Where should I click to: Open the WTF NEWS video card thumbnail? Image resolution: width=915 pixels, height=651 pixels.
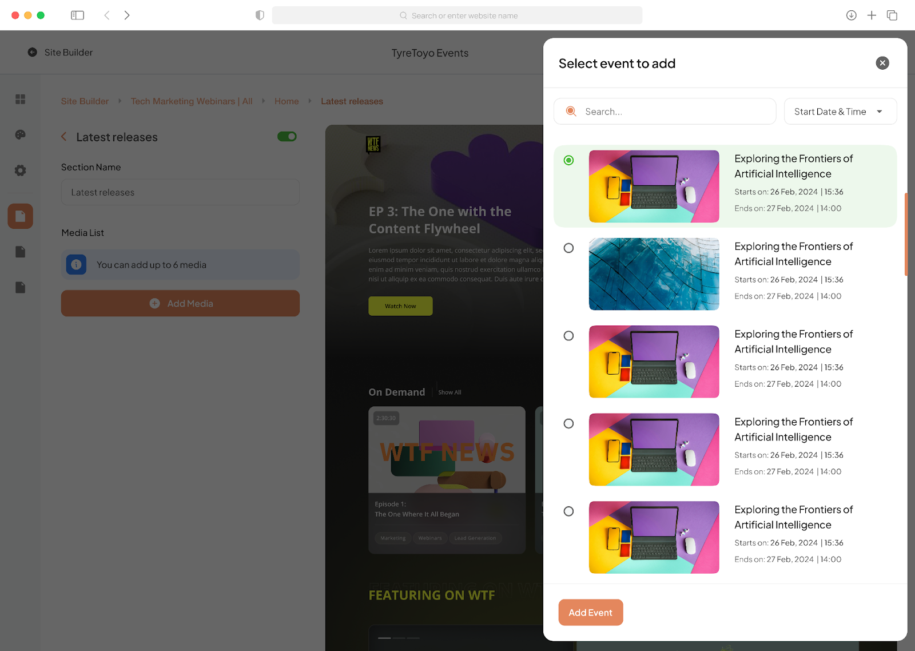[447, 450]
